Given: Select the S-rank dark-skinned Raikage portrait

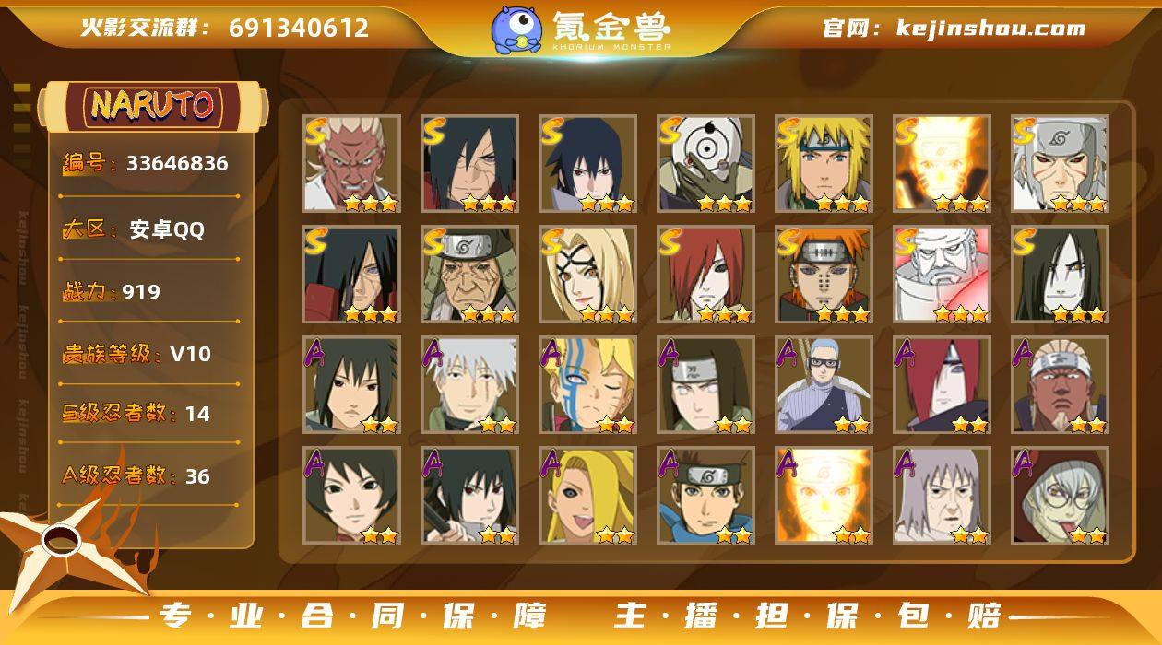Looking at the screenshot, I should pyautogui.click(x=351, y=164).
